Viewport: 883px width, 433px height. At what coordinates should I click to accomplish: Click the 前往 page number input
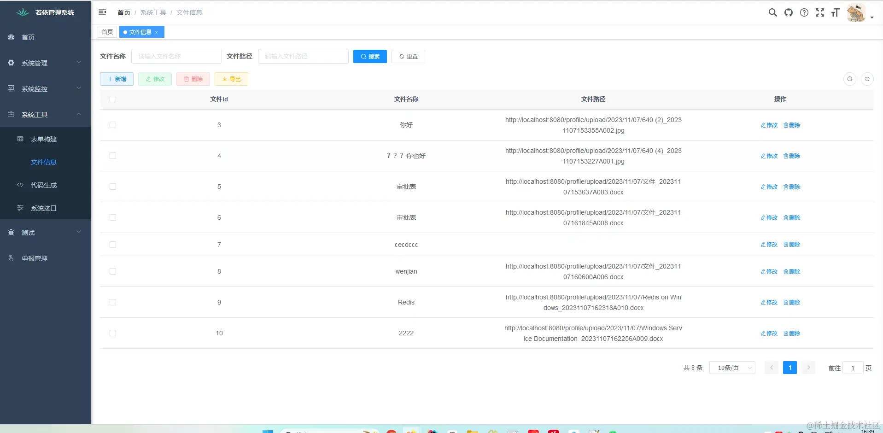pos(853,368)
